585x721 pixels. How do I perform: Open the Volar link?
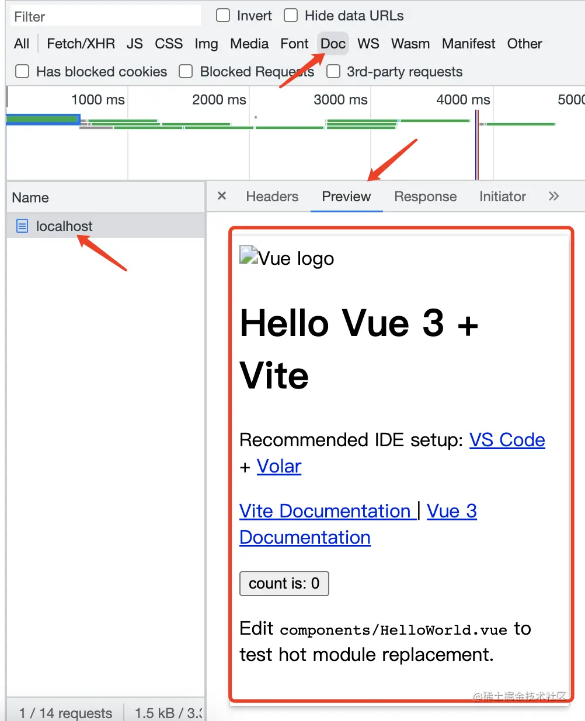click(x=279, y=466)
